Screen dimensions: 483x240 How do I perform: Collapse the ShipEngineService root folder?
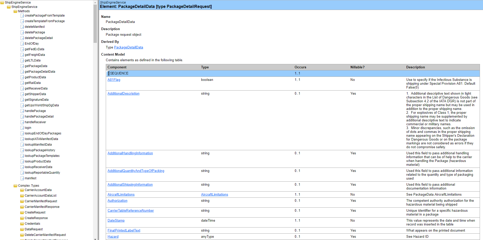tap(2, 3)
